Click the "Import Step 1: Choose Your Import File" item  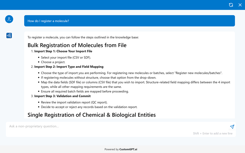point(63,51)
